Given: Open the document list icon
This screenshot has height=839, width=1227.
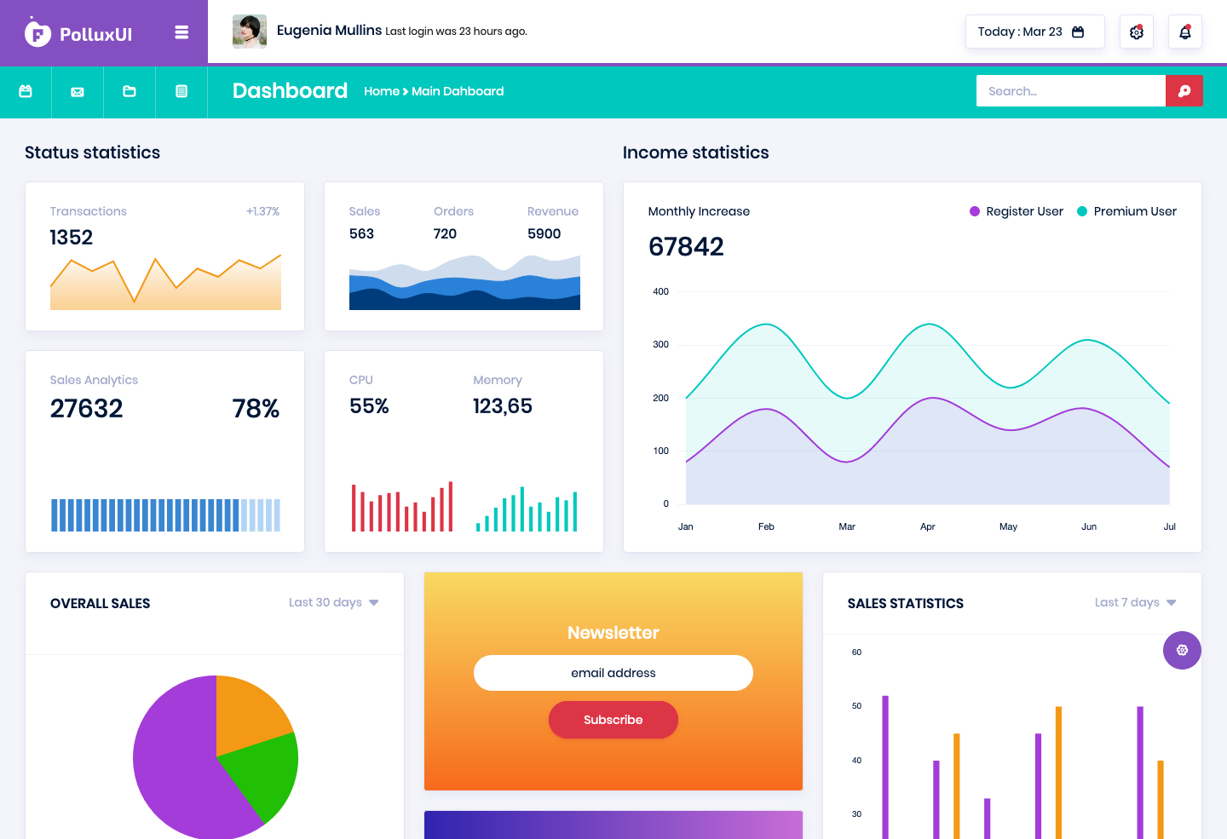Looking at the screenshot, I should tap(181, 91).
